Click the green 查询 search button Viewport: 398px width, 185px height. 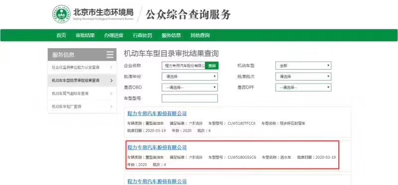click(x=212, y=66)
